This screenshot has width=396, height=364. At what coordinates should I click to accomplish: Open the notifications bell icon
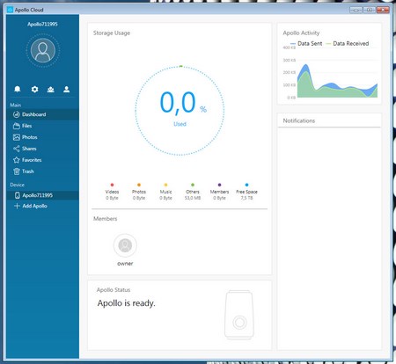18,89
